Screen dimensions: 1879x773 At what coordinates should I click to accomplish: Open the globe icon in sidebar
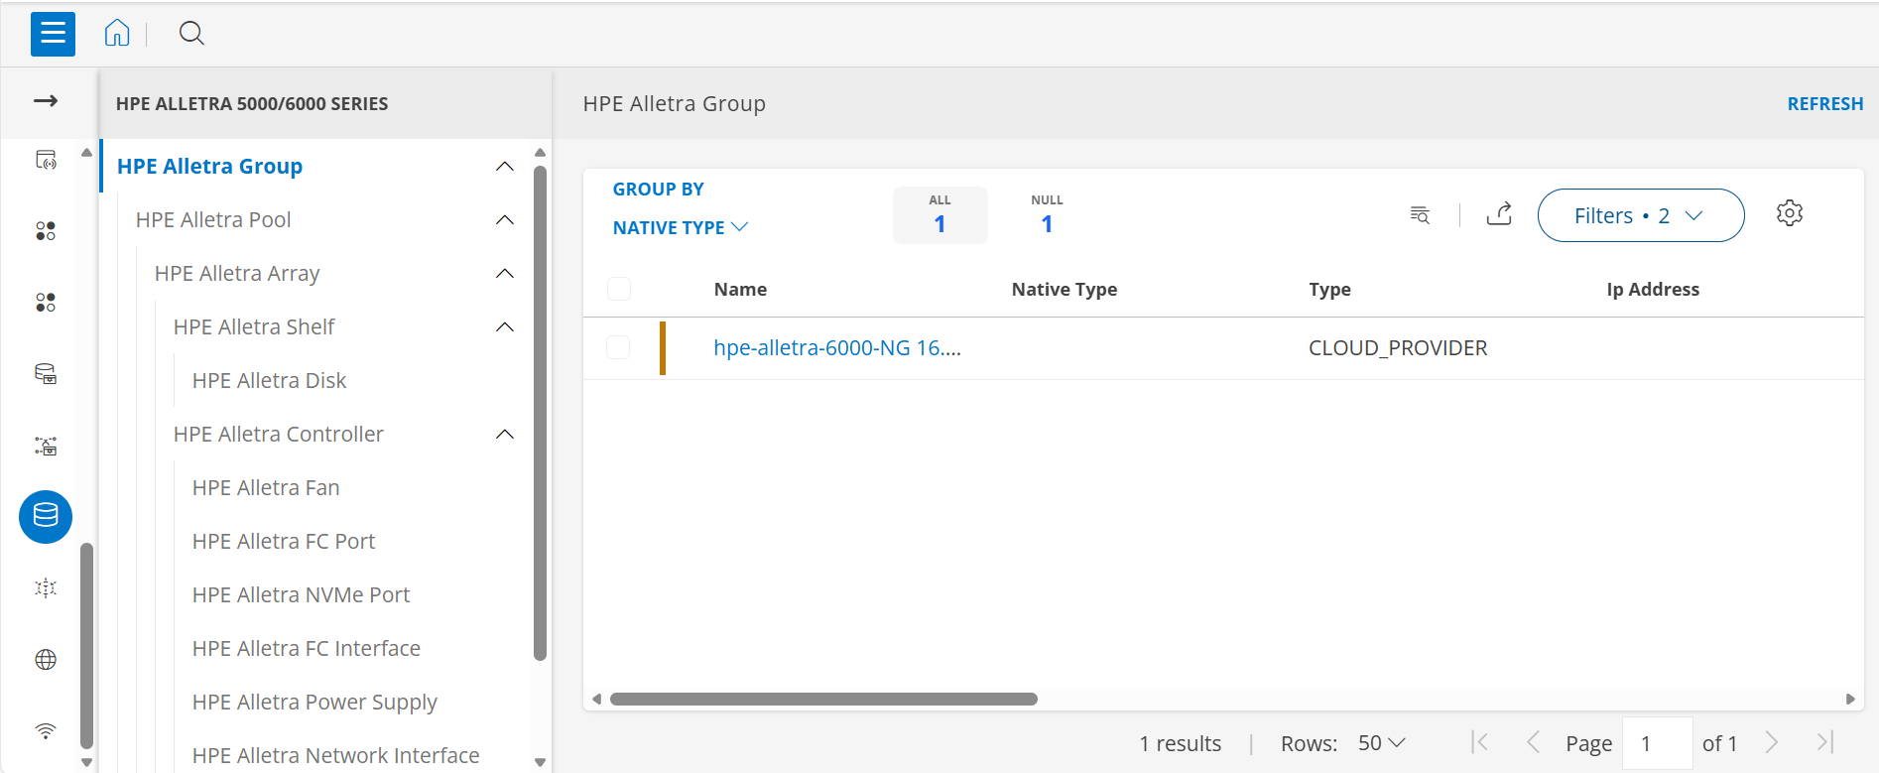(x=46, y=660)
